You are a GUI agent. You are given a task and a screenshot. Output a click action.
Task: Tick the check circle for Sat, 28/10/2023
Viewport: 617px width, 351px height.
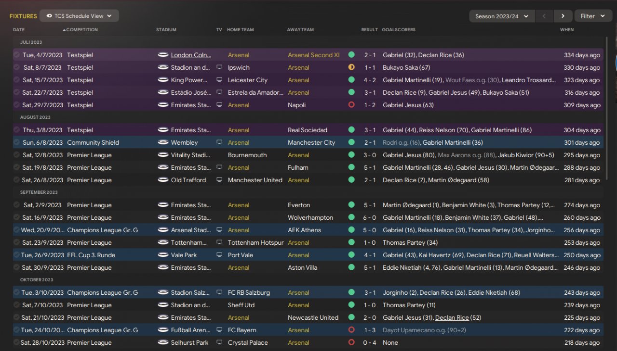pos(17,343)
